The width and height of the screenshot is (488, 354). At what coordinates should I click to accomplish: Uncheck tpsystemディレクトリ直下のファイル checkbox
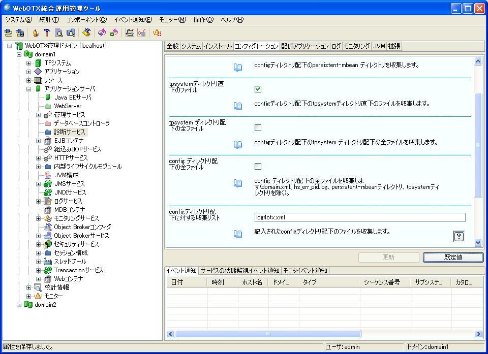click(258, 89)
